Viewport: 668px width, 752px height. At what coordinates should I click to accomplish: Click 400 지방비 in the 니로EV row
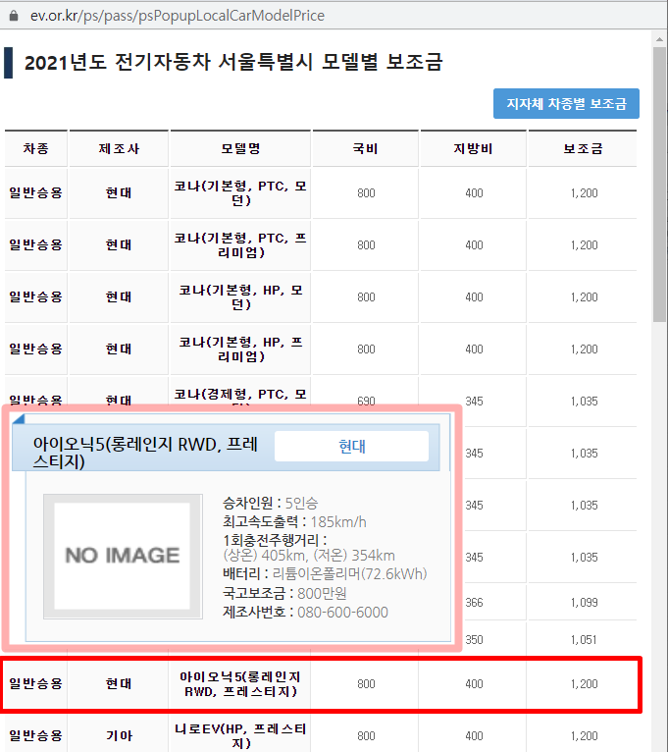474,736
